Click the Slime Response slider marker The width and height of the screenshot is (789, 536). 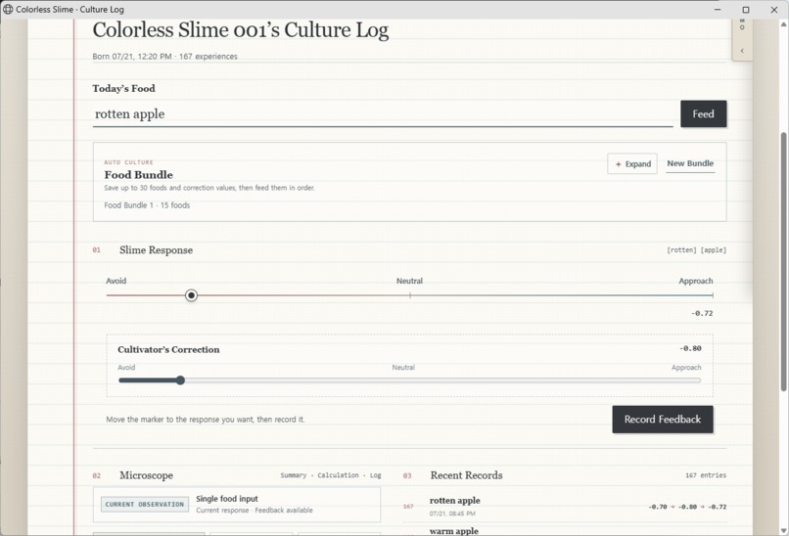[191, 295]
